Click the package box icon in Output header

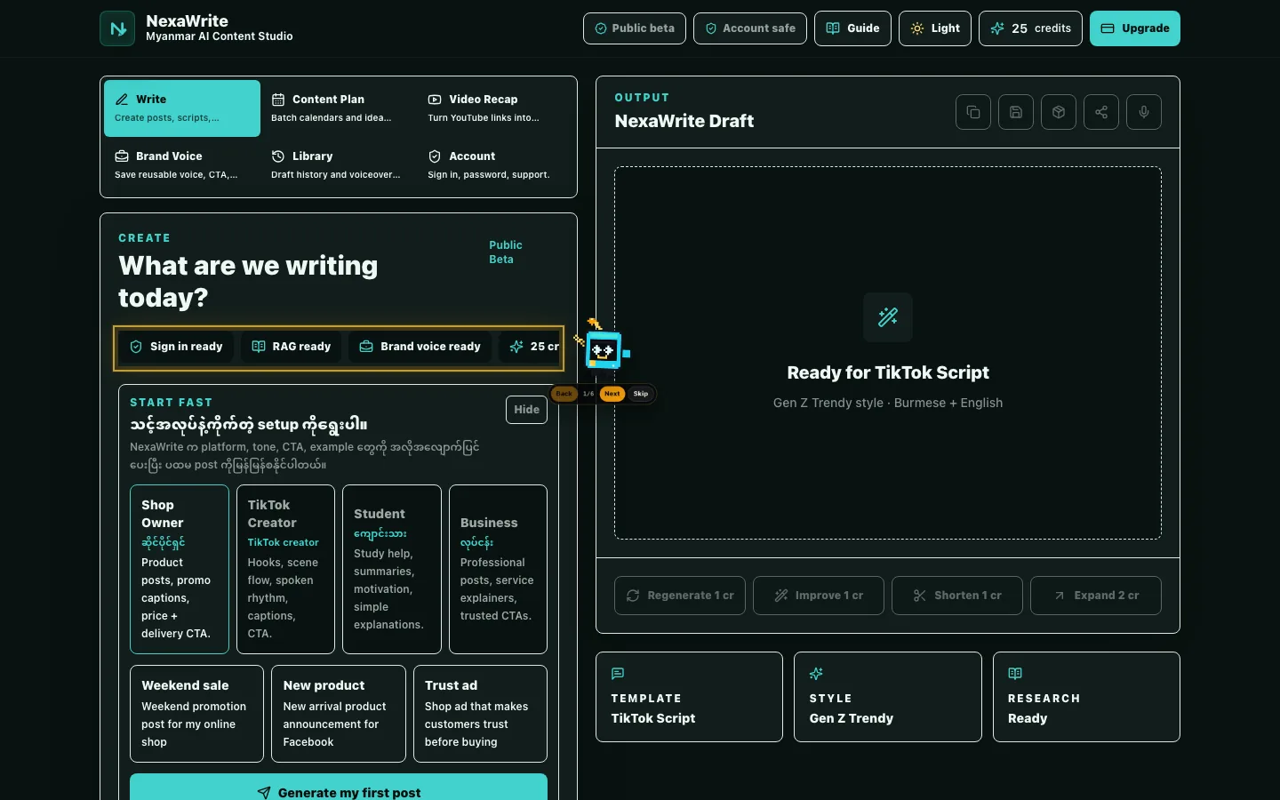point(1059,112)
